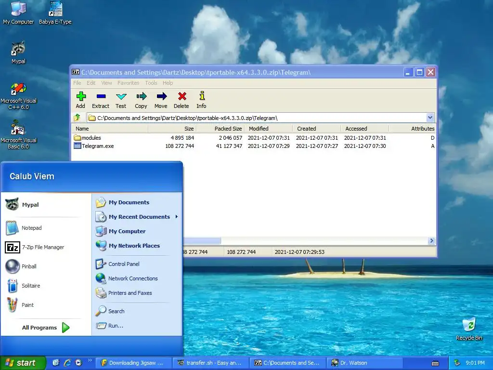Start Pinball from Start menu

point(21,266)
